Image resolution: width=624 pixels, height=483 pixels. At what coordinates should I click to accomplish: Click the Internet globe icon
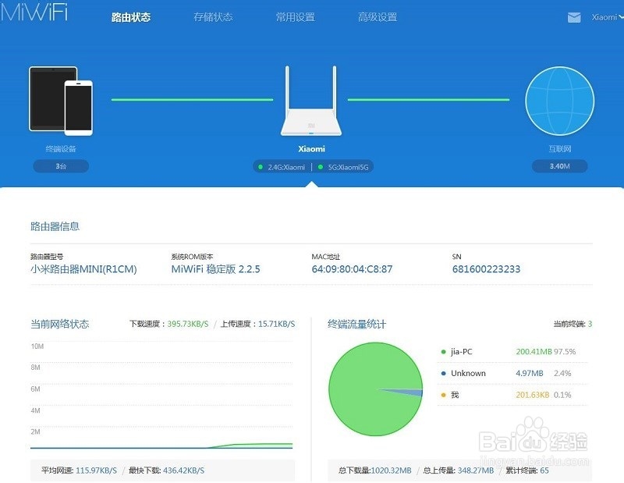(559, 101)
